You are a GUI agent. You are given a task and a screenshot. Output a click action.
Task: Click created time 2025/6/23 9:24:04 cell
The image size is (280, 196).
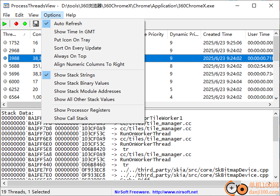pos(223,81)
